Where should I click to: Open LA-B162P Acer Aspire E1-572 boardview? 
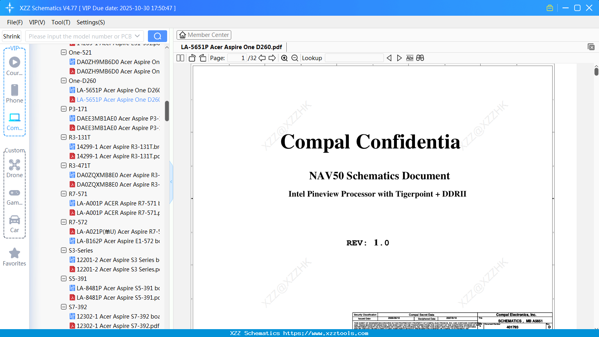point(115,241)
